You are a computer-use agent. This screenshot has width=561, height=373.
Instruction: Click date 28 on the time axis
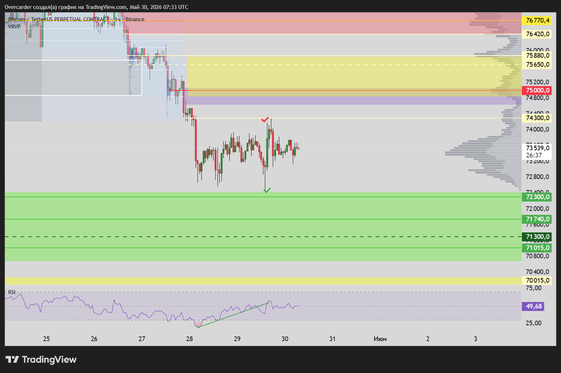pyautogui.click(x=190, y=339)
